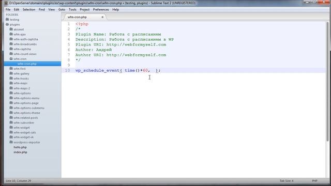
Task: Open the Project menu
Action: (x=84, y=9)
